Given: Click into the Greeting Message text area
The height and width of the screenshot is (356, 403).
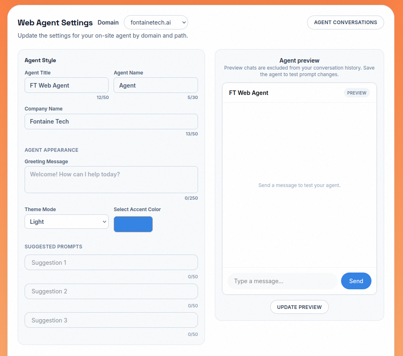Looking at the screenshot, I should pos(111,180).
